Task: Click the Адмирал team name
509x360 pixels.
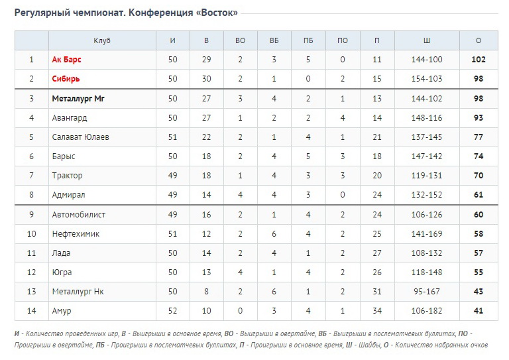Action: [x=68, y=195]
